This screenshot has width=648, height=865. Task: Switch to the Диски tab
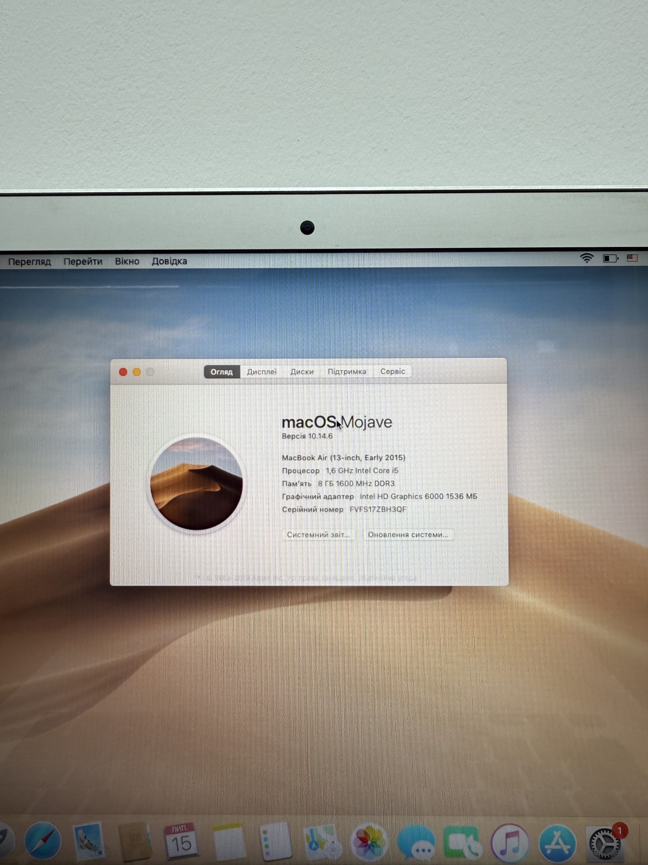(302, 371)
